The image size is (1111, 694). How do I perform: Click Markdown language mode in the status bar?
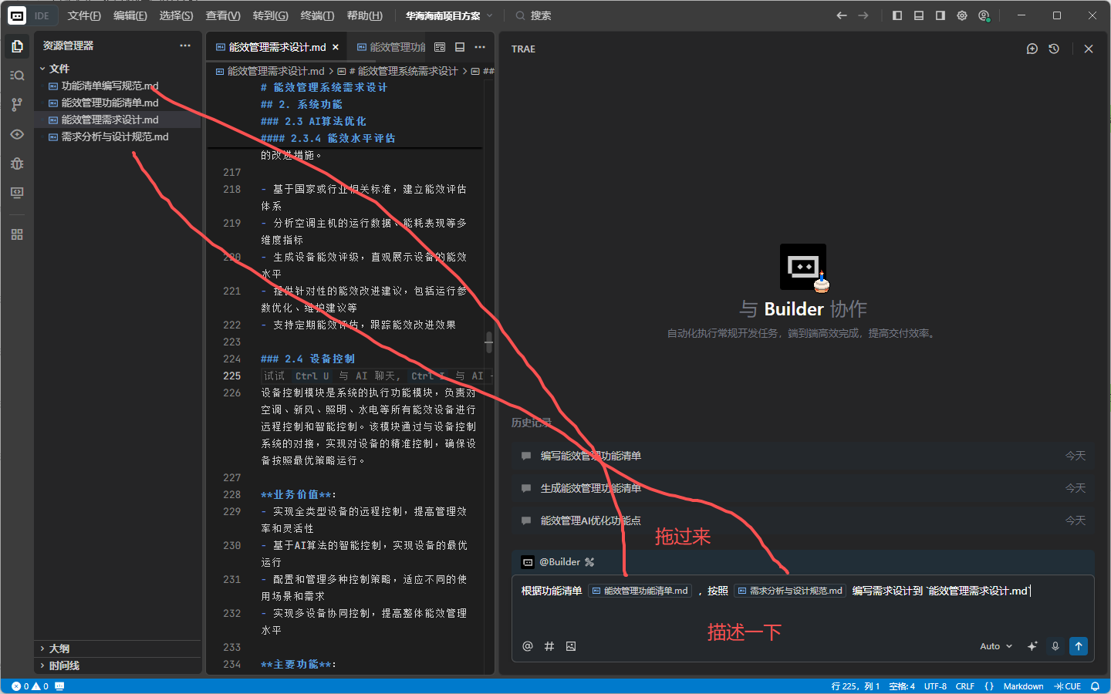click(1023, 686)
